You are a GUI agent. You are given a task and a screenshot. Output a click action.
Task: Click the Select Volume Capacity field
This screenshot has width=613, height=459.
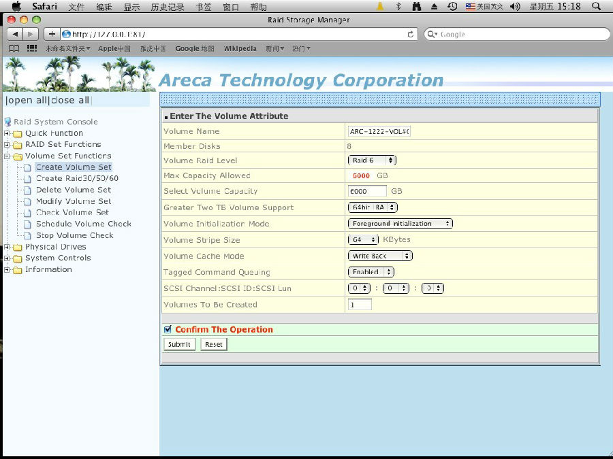pyautogui.click(x=367, y=191)
